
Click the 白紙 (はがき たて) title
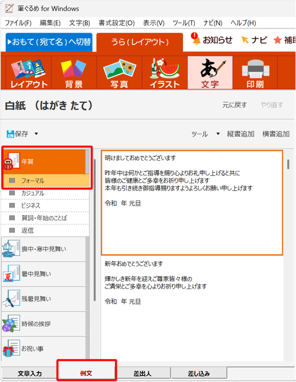click(x=49, y=105)
